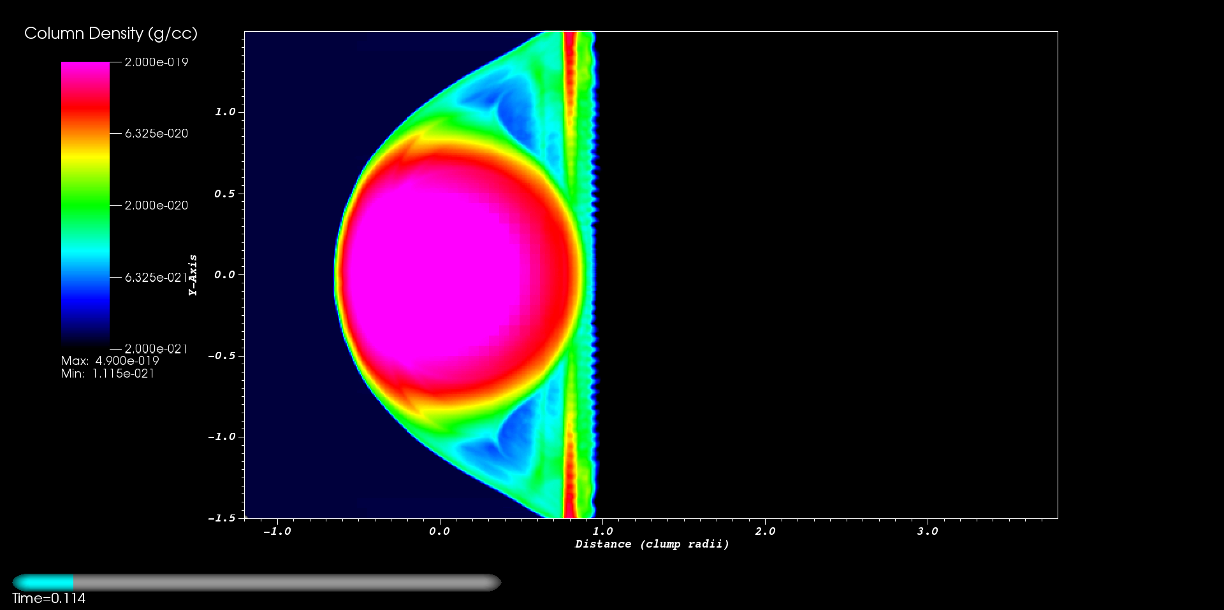The width and height of the screenshot is (1224, 610).
Task: Click the x-axis tick label '2.0'
Action: [765, 532]
